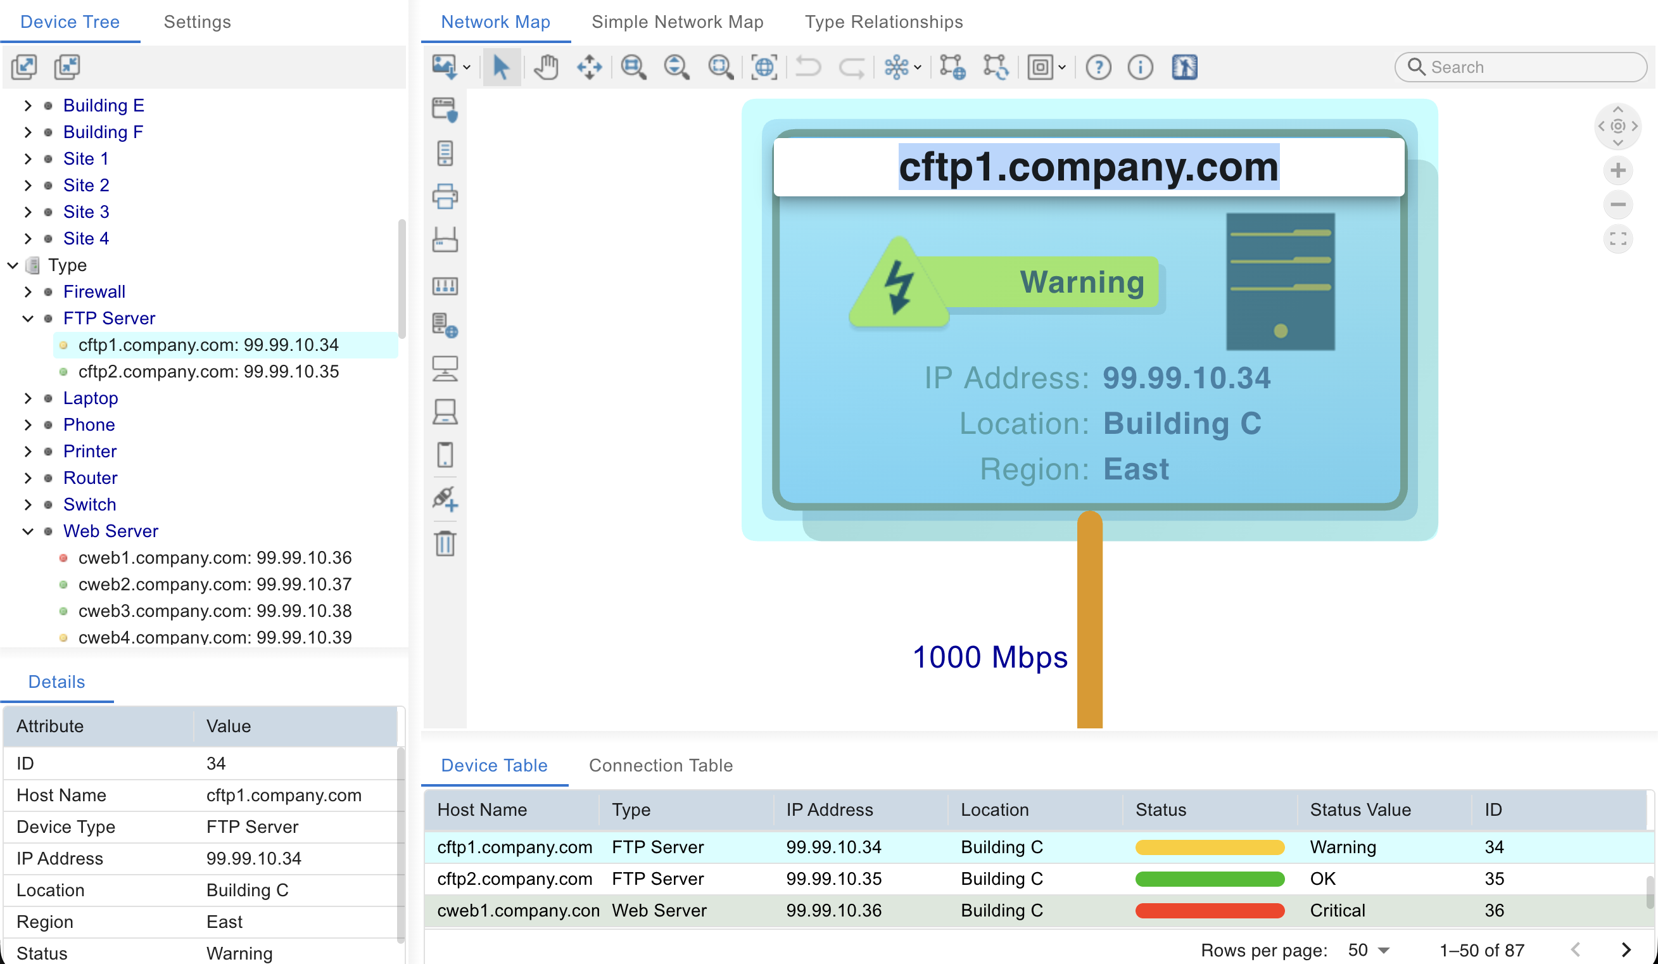The image size is (1658, 964).
Task: Go to next page of device table
Action: tap(1625, 949)
